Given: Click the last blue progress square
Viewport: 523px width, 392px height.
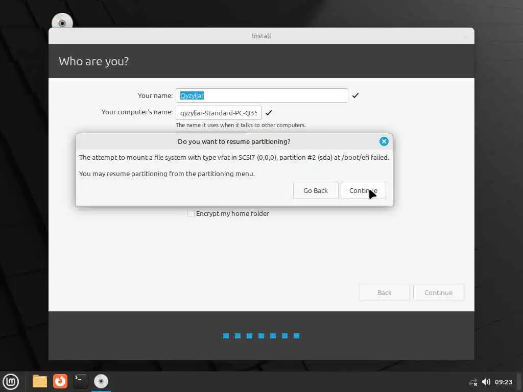Looking at the screenshot, I should 297,336.
